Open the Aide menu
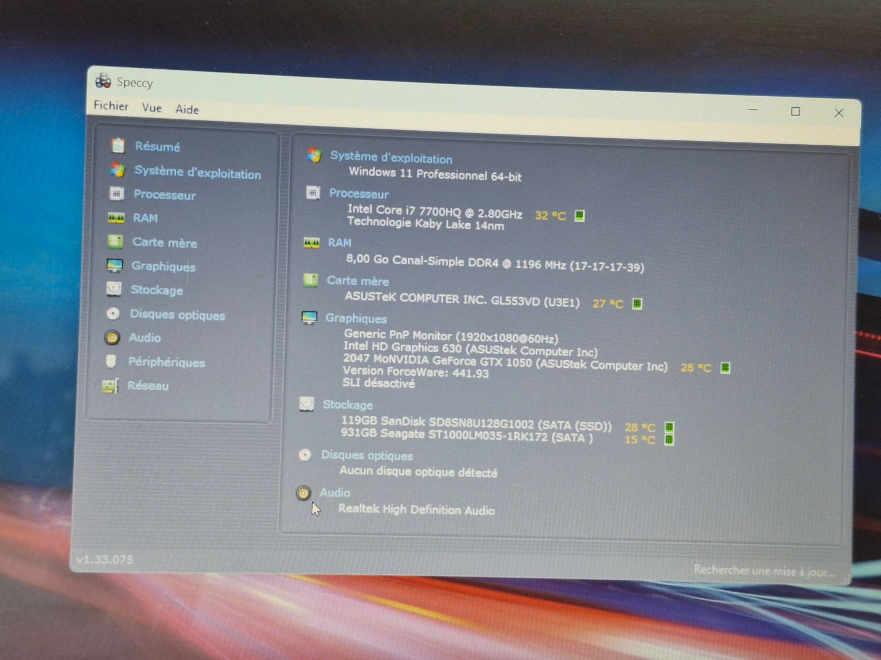This screenshot has width=881, height=660. click(187, 109)
